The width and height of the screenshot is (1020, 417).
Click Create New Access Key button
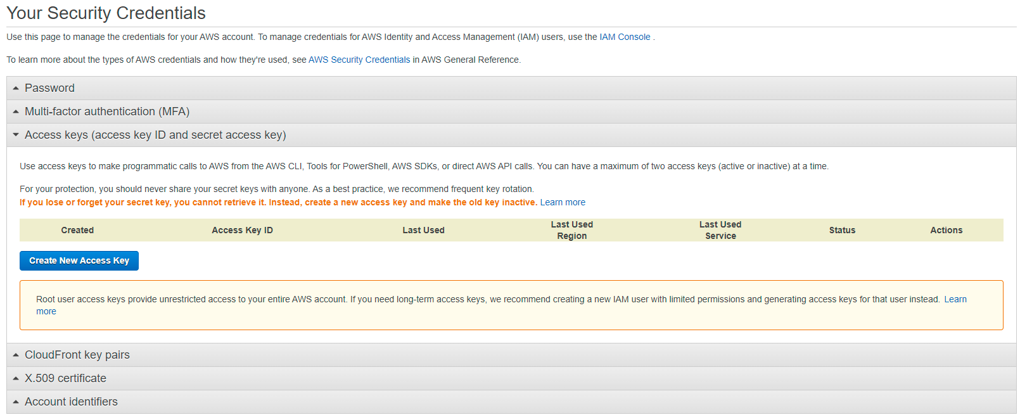coord(79,260)
